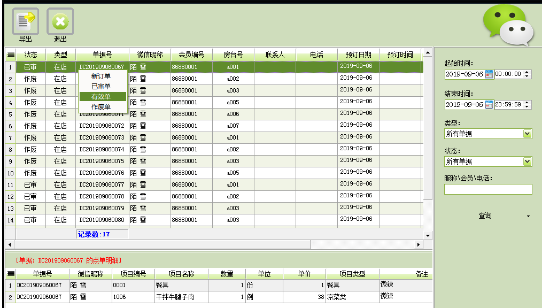The height and width of the screenshot is (308, 542).
Task: Click the 导出 export icon
Action: [25, 21]
